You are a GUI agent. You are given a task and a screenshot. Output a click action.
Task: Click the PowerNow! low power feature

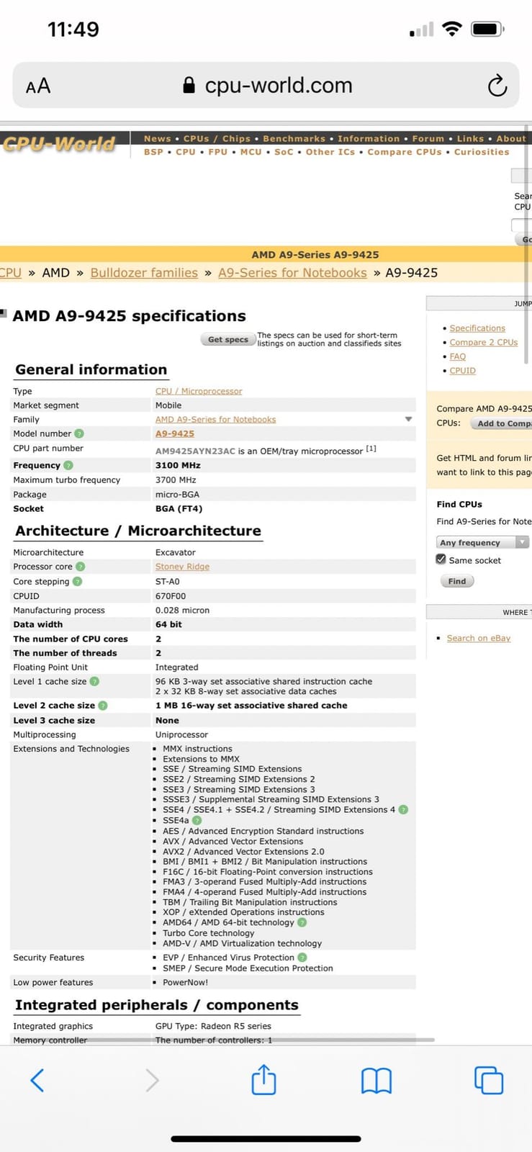(185, 982)
